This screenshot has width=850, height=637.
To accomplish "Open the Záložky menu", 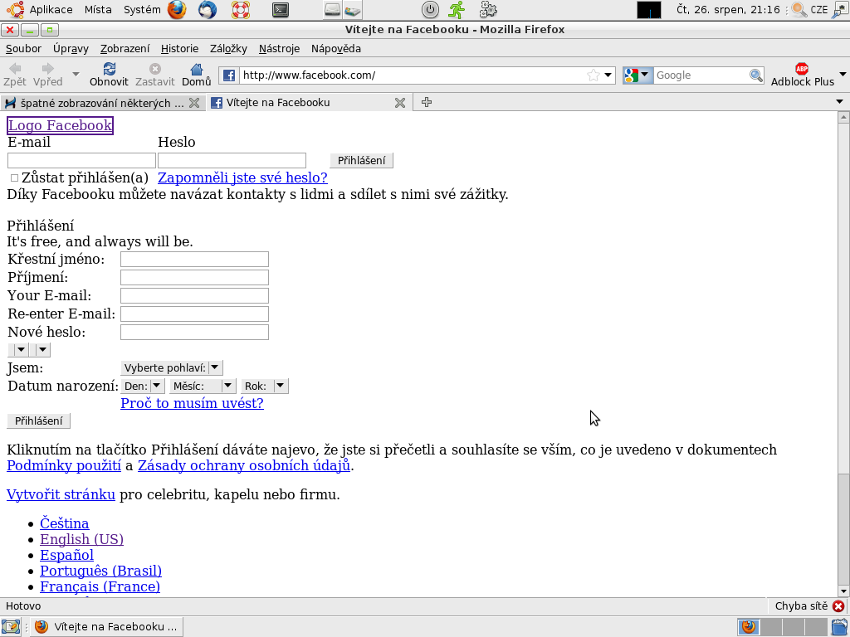I will [x=228, y=49].
